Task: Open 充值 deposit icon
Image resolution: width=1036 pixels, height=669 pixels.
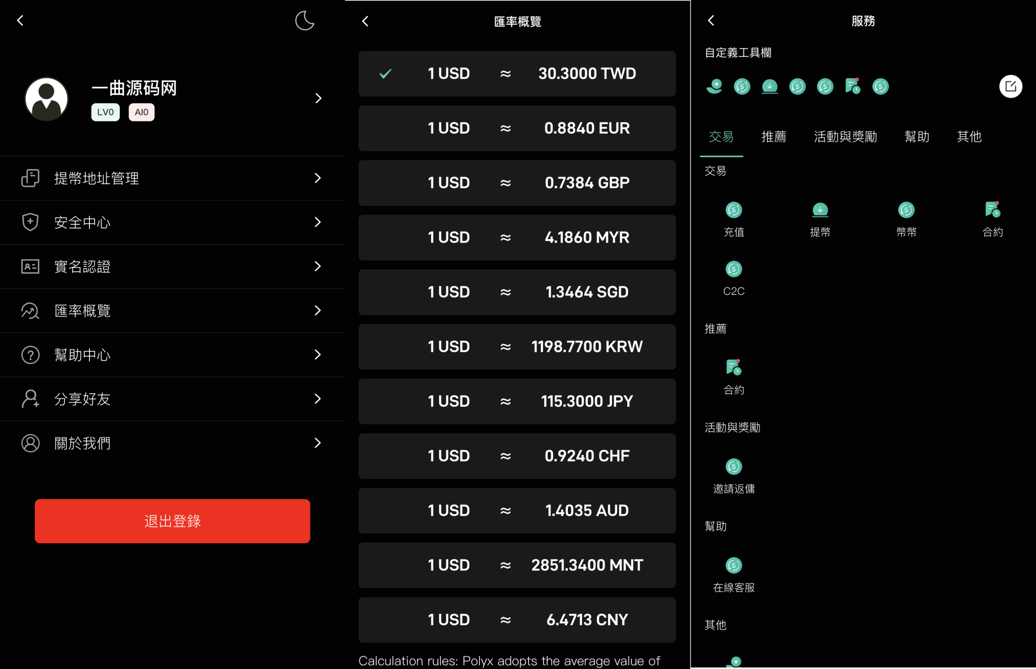Action: (734, 210)
